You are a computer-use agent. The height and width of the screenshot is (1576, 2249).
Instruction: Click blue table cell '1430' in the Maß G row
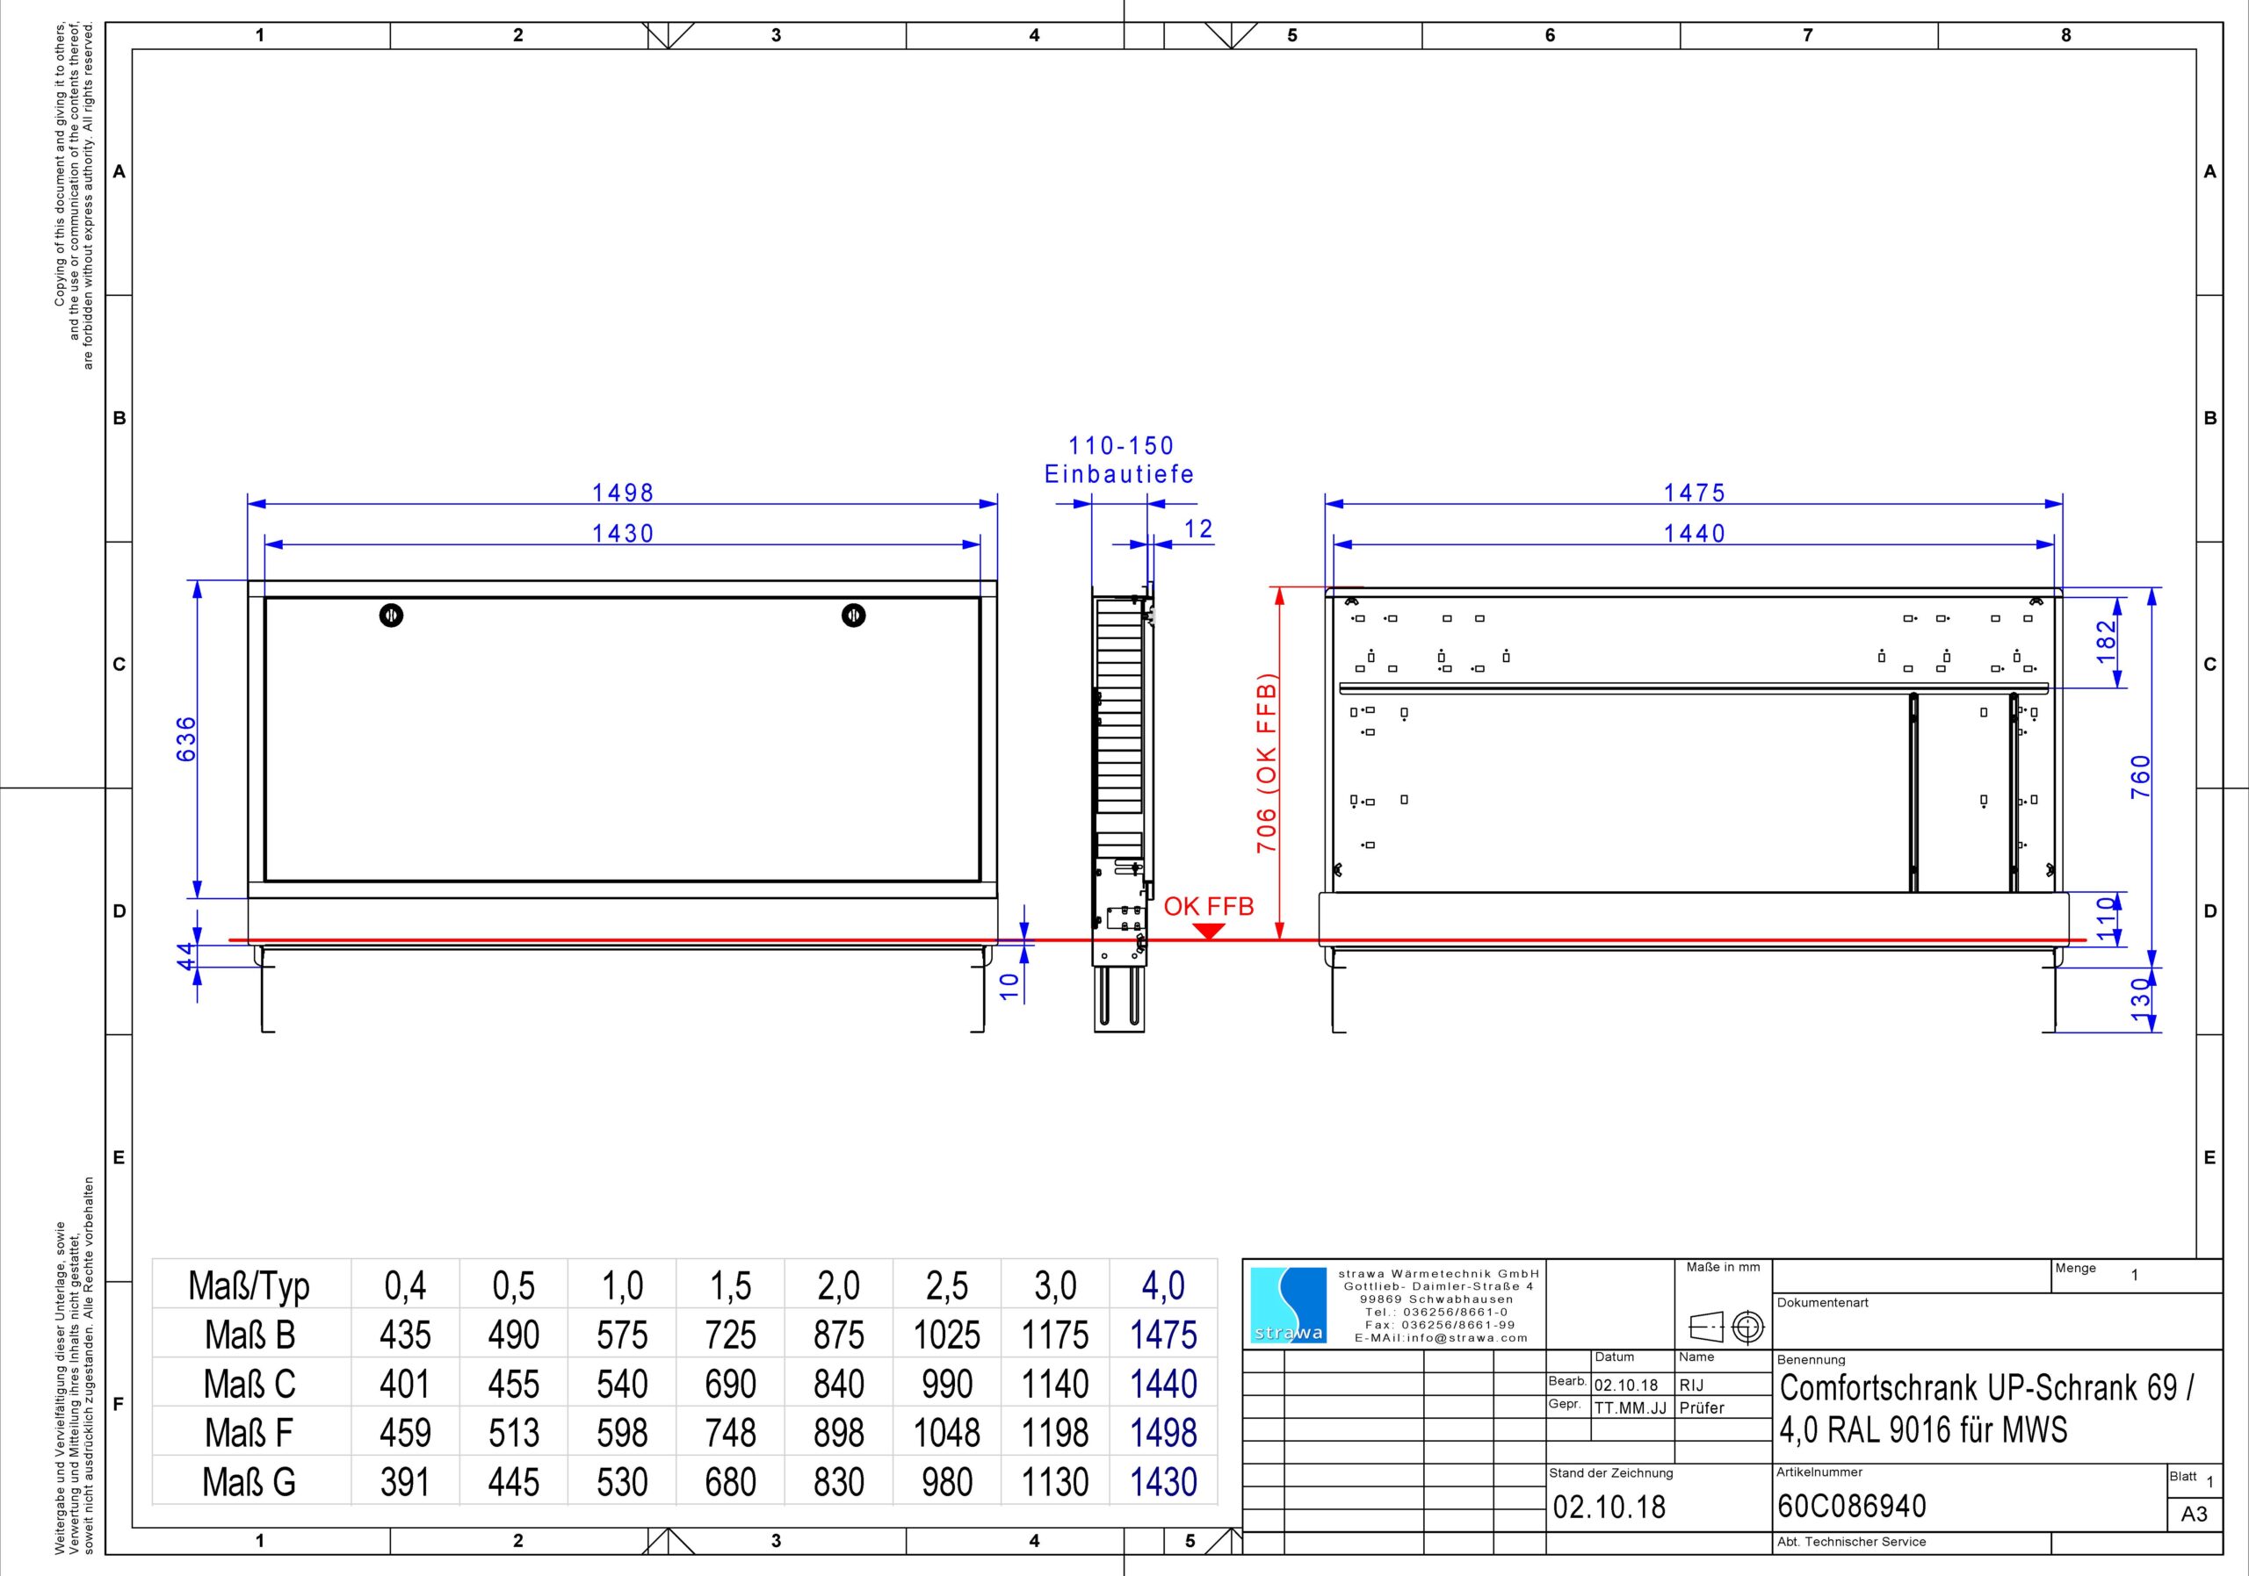[1164, 1482]
